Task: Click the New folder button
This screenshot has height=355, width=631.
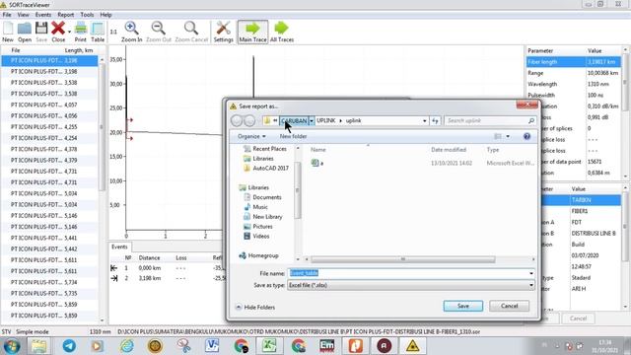Action: [x=293, y=136]
